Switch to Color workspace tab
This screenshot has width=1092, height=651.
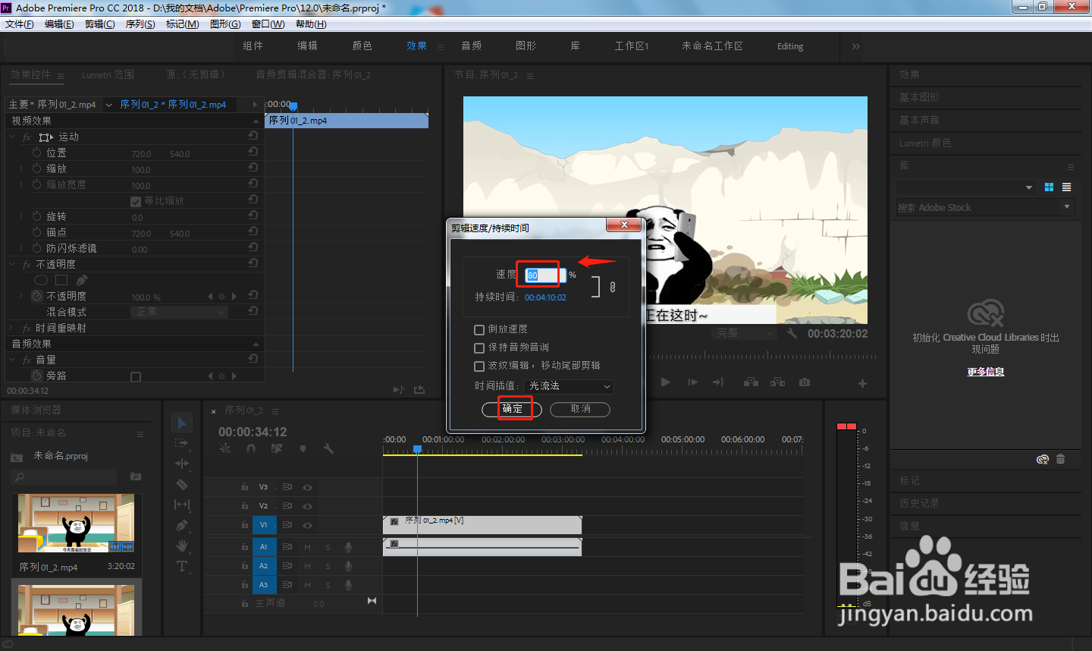[x=362, y=46]
